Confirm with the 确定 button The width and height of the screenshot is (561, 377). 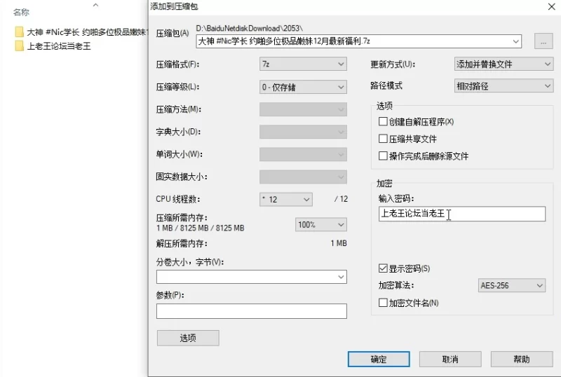(379, 359)
